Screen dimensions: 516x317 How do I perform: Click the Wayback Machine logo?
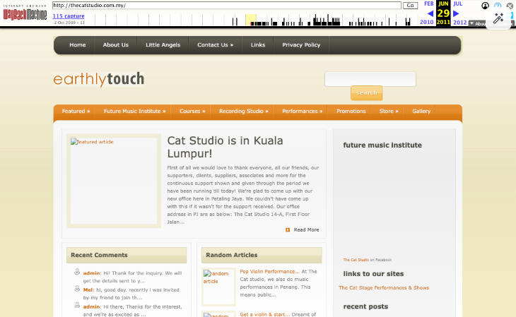pyautogui.click(x=25, y=13)
